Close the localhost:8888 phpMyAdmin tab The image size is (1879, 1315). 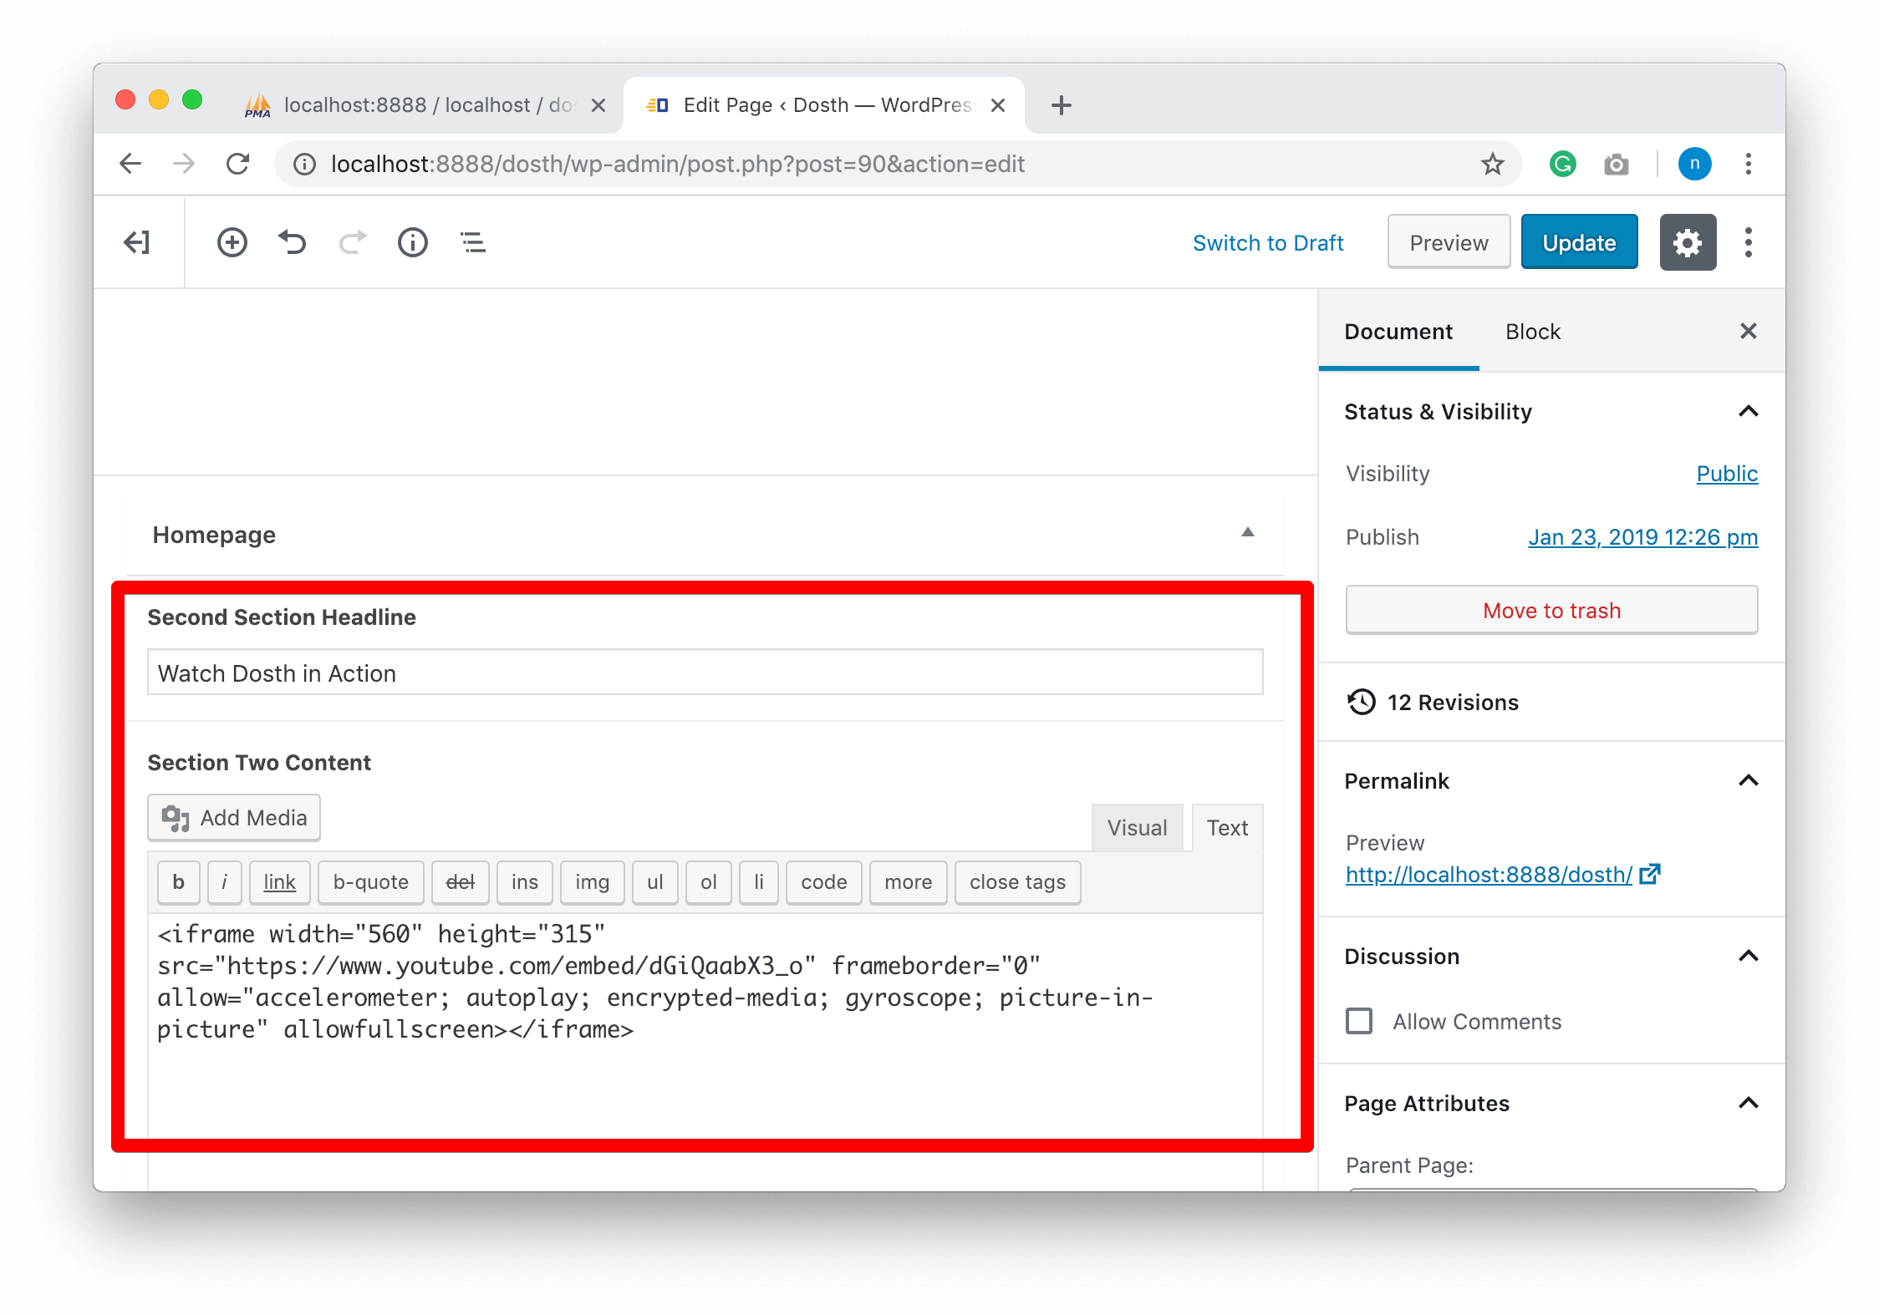click(598, 105)
